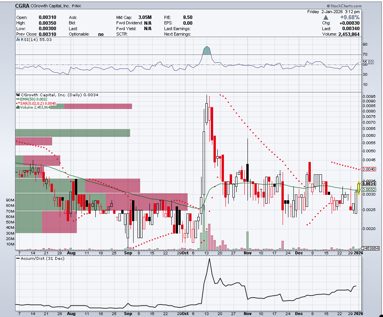Click the volume bars icon in legend
Screen dimensions: 383x317
click(18, 107)
